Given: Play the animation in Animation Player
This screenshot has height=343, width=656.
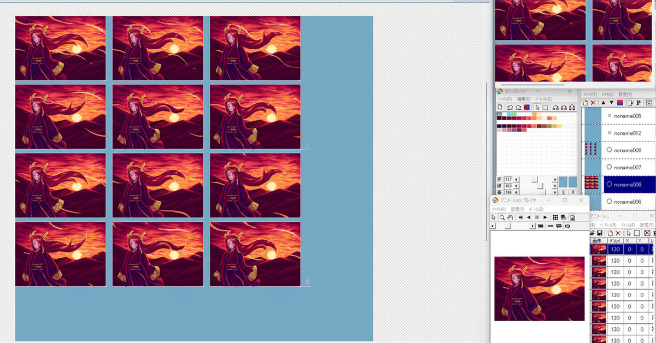Looking at the screenshot, I should coord(545,217).
